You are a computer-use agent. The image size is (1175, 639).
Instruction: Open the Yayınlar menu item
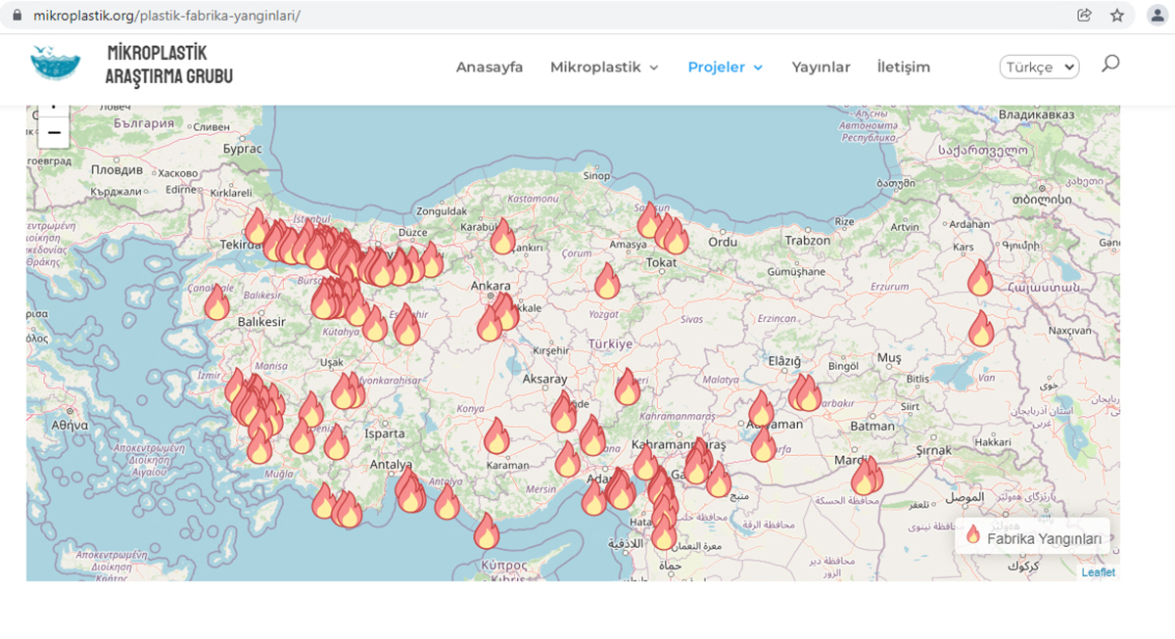click(x=821, y=68)
